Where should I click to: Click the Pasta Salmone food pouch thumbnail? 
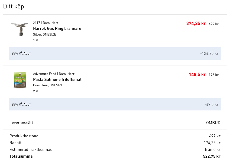[20, 80]
